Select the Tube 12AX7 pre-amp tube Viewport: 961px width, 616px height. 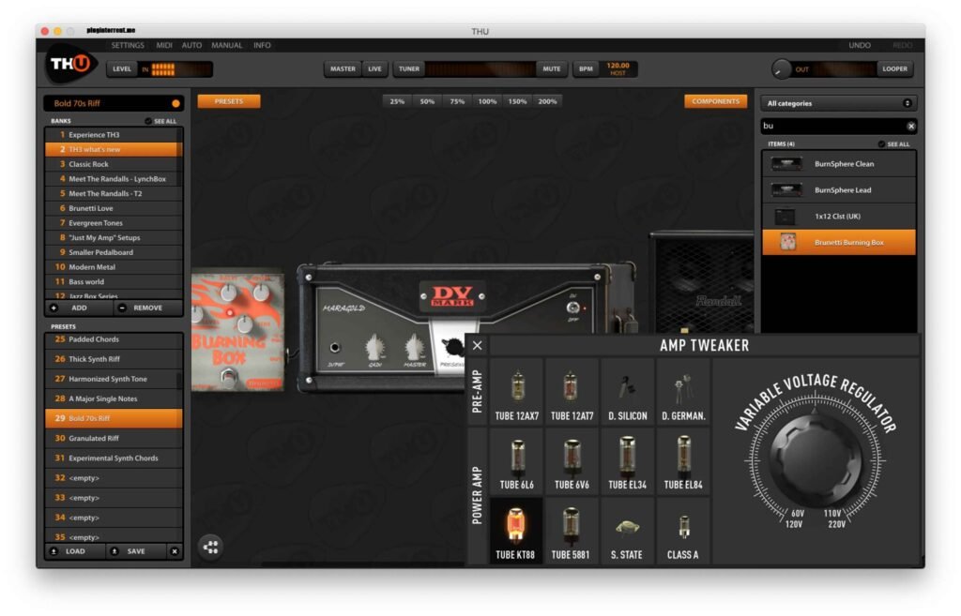(x=517, y=393)
